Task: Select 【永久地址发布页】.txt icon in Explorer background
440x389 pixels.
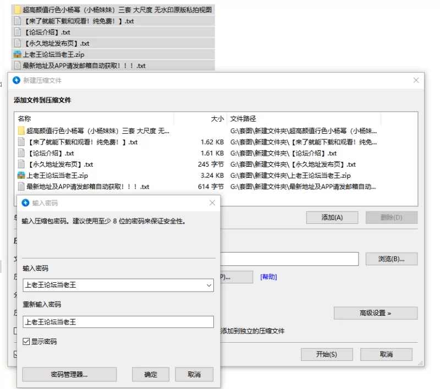Action: click(18, 43)
